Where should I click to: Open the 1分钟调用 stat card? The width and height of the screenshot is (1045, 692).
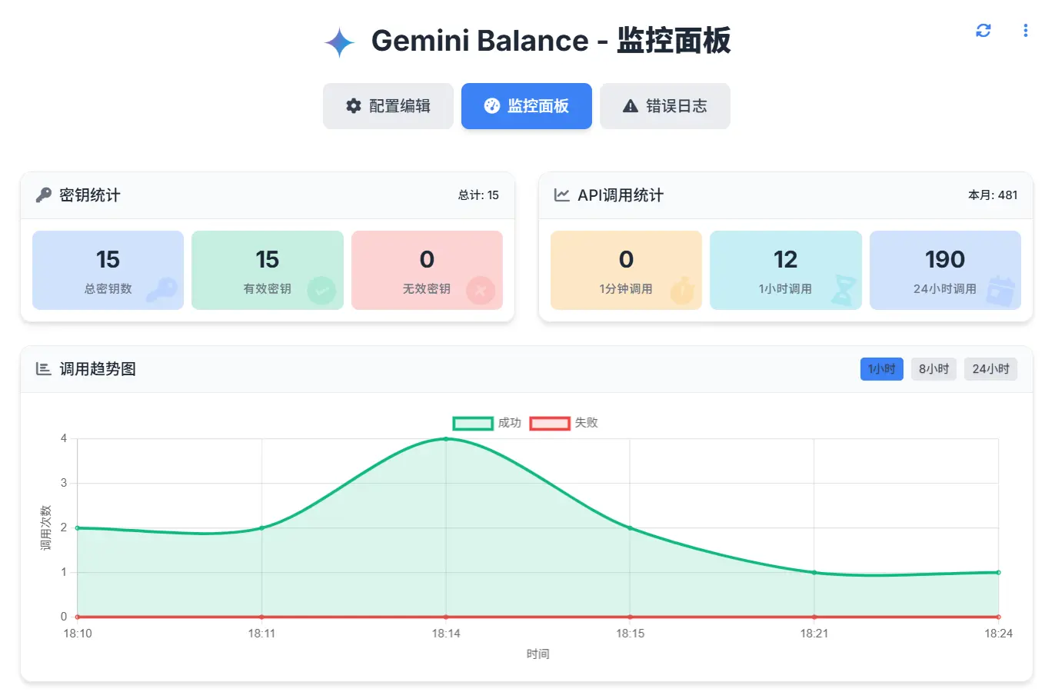pyautogui.click(x=626, y=270)
